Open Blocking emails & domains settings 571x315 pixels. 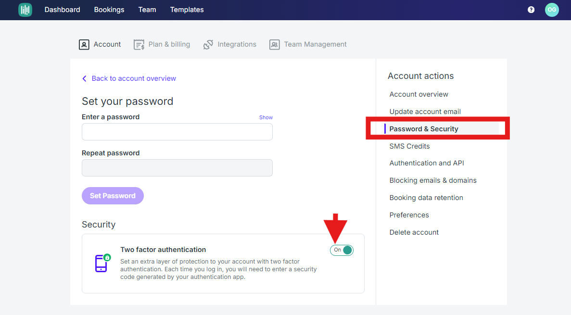(432, 180)
